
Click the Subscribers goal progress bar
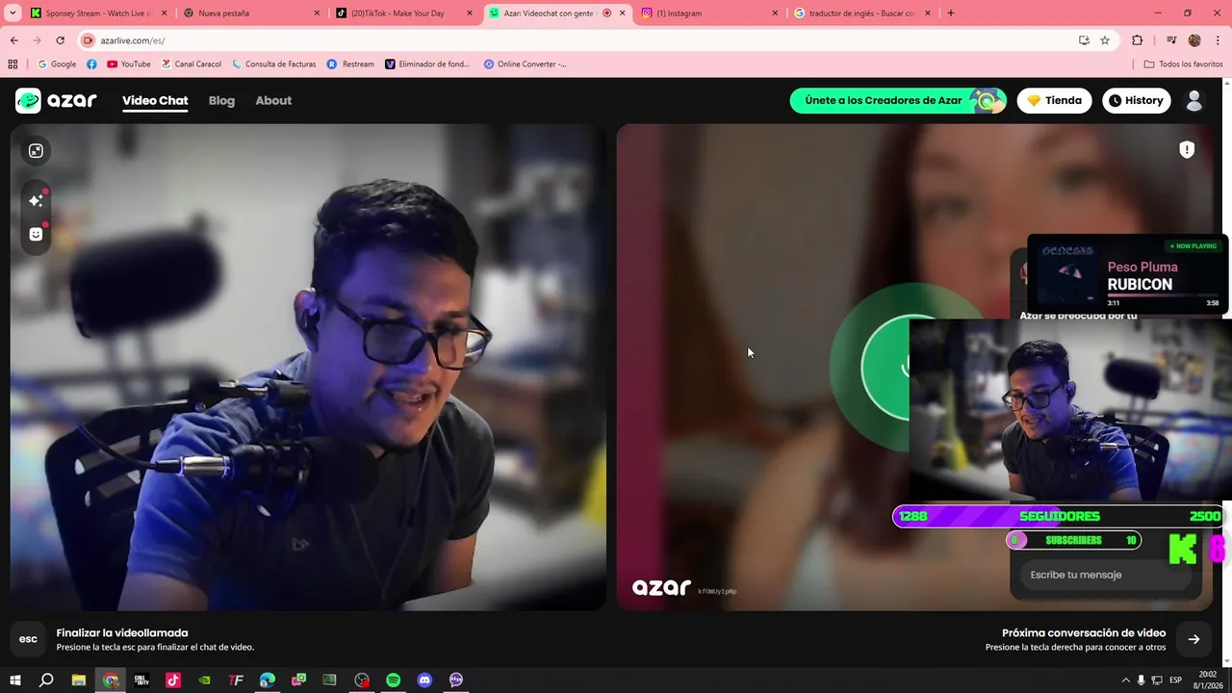click(x=1073, y=540)
